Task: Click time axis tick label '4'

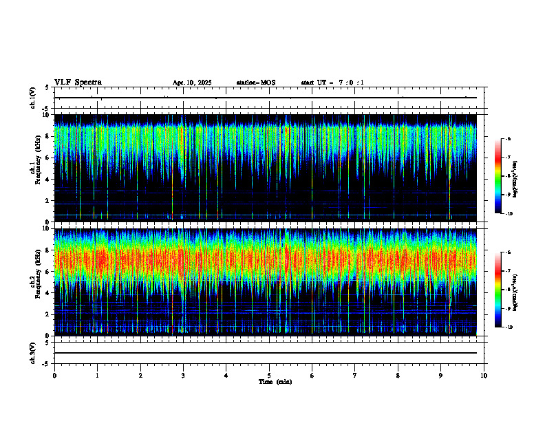Action: pyautogui.click(x=226, y=376)
